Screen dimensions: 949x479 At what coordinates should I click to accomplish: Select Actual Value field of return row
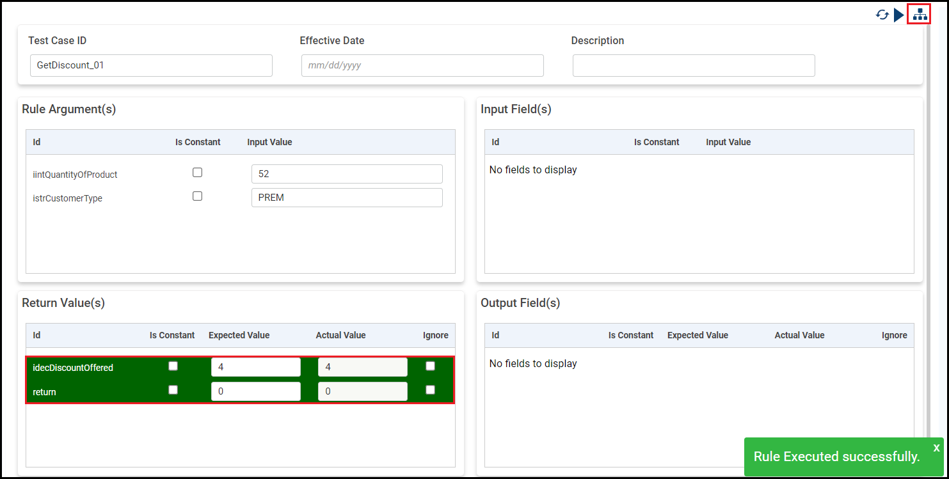362,391
